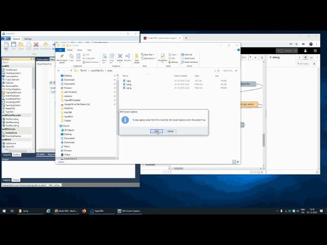Open the New item dropdown in Explorer

click(148, 55)
